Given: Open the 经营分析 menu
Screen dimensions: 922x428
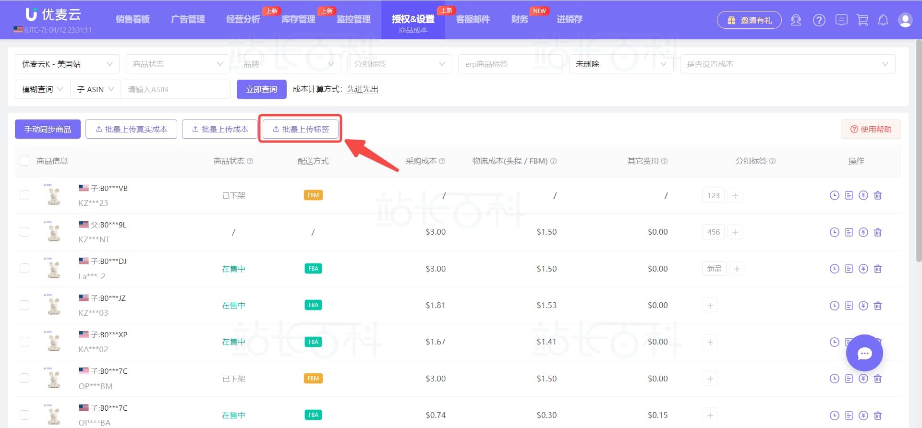Looking at the screenshot, I should [243, 19].
